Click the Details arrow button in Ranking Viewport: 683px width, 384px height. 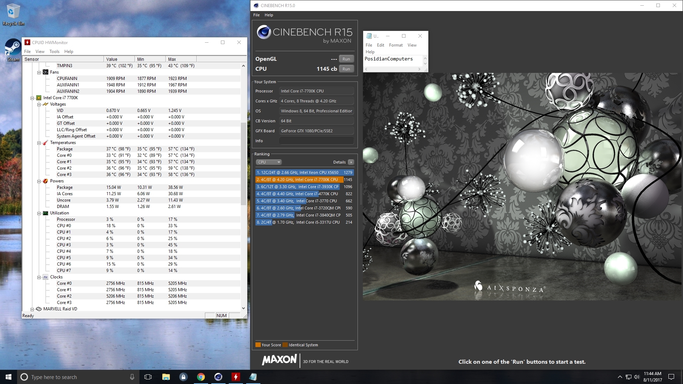(x=351, y=162)
